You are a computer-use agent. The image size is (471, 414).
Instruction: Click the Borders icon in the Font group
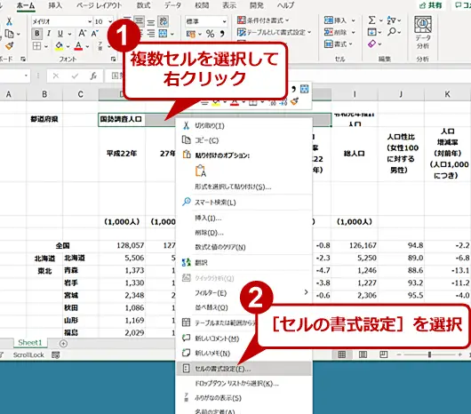pyautogui.click(x=36, y=46)
